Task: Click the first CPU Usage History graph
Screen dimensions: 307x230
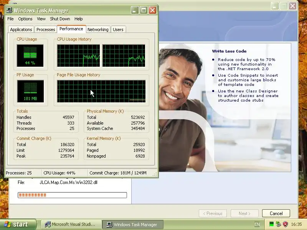Action: coord(78,56)
